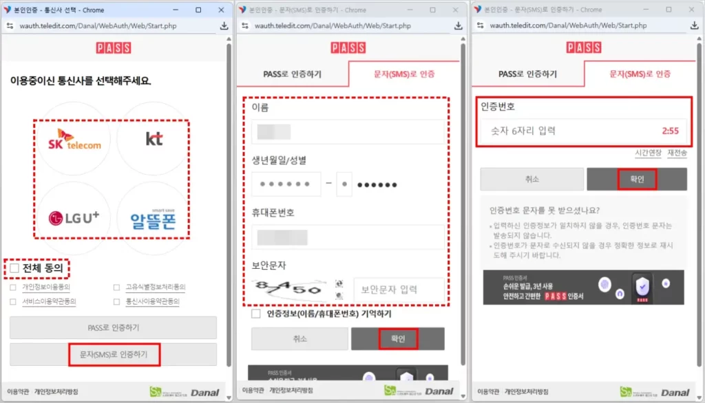Click the right window address bar URL
705x403 pixels.
[568, 25]
